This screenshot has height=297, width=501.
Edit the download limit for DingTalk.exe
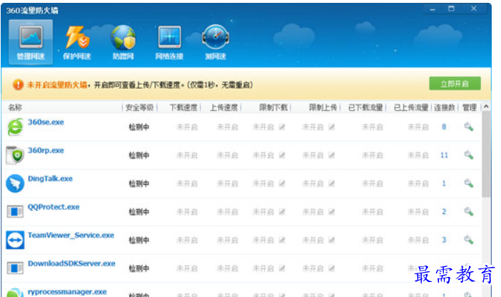pos(282,183)
